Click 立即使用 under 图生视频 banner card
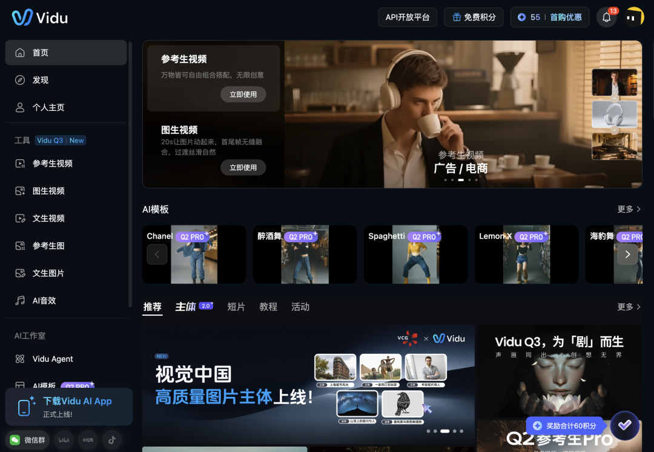The height and width of the screenshot is (452, 654). pos(243,167)
